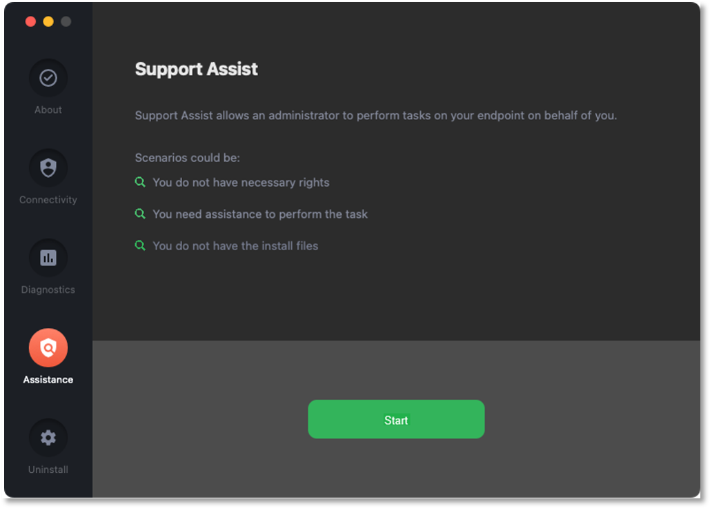Viewport: 710px width, 508px height.
Task: Minimize window using the yellow button
Action: pos(48,21)
